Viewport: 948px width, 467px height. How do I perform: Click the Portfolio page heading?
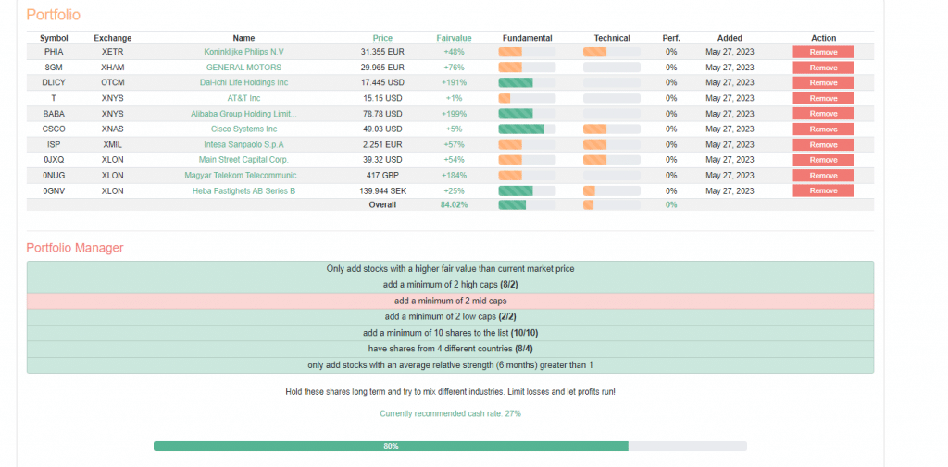tap(53, 15)
